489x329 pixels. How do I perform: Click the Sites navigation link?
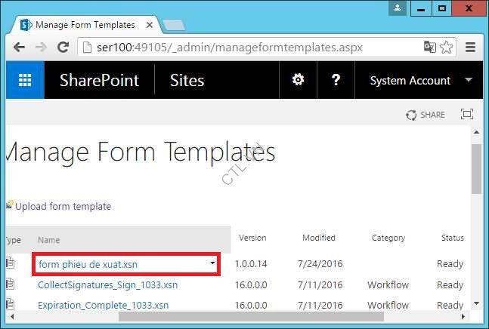pyautogui.click(x=187, y=81)
